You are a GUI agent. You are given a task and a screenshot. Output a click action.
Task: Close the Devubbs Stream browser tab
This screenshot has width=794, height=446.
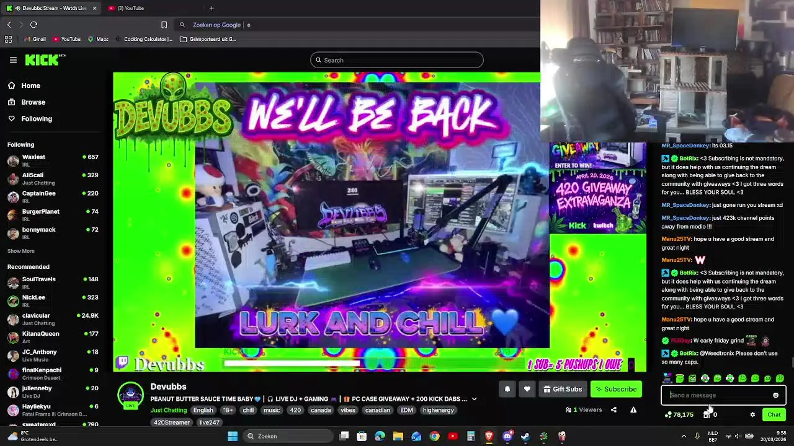pyautogui.click(x=94, y=8)
